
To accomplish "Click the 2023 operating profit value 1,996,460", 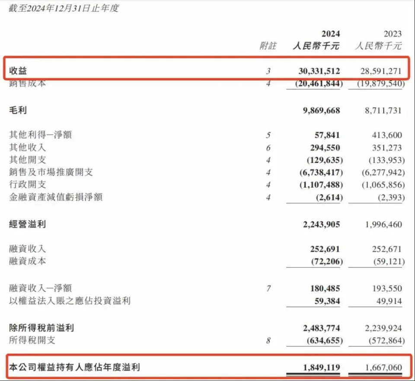I will tap(383, 224).
